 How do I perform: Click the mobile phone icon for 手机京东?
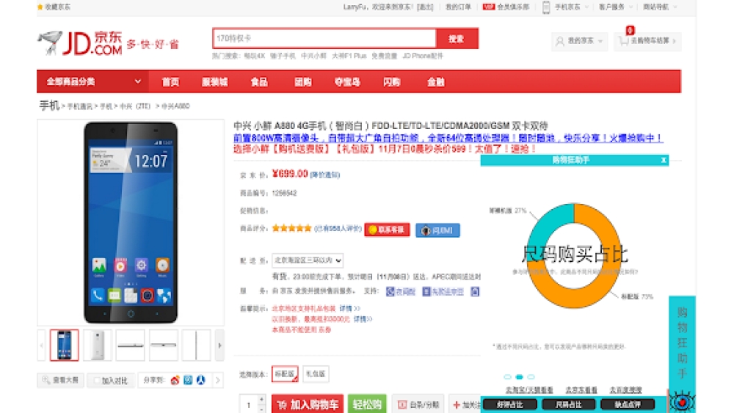click(546, 7)
